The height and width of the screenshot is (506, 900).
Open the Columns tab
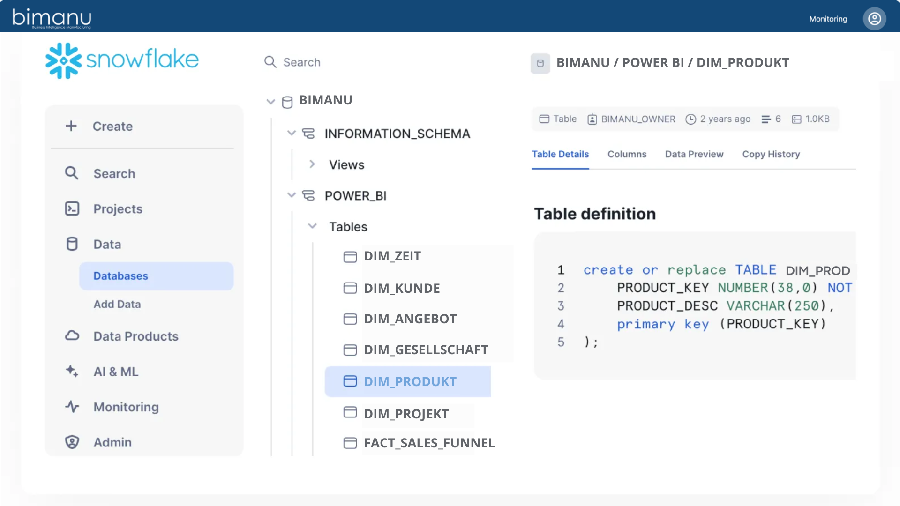tap(627, 154)
